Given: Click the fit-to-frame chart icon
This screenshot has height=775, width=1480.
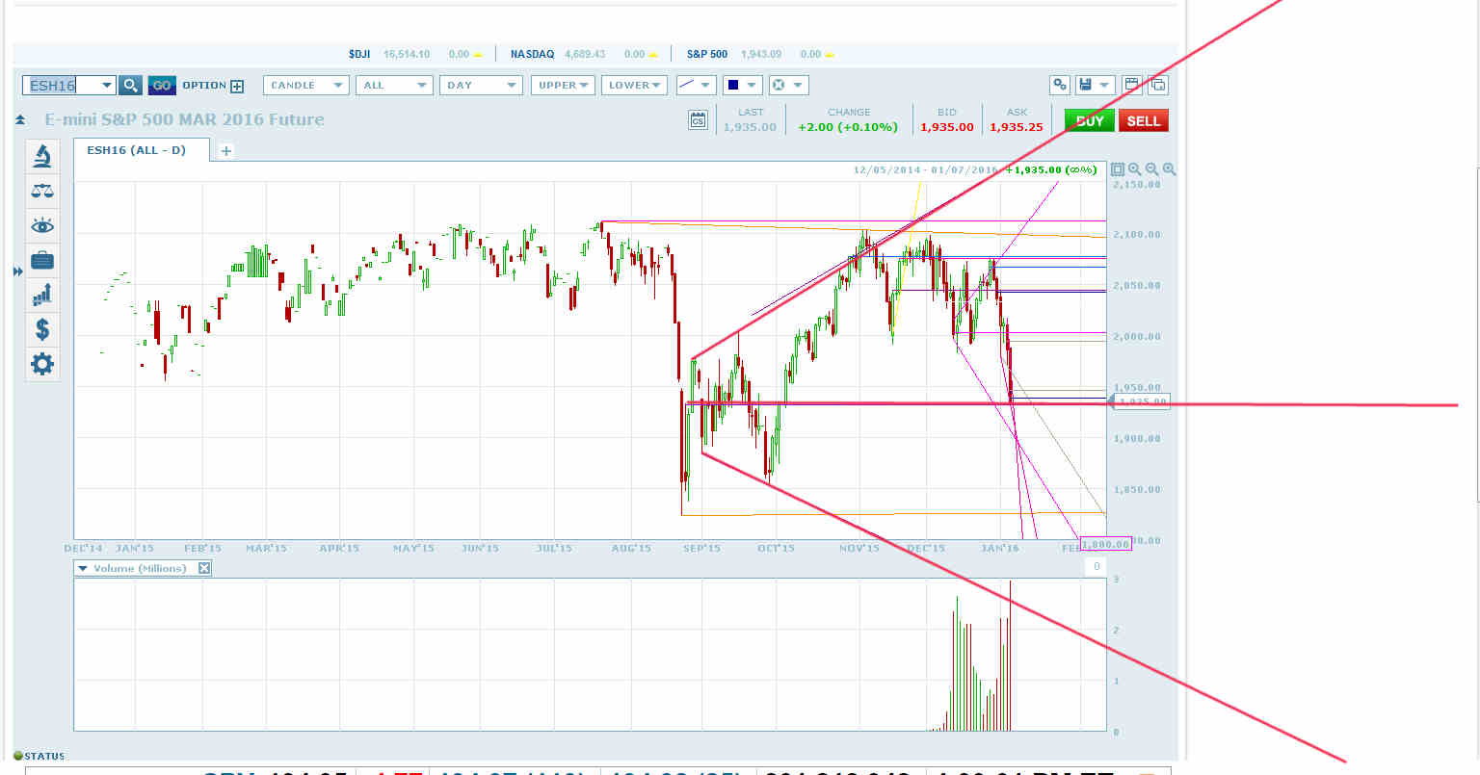Looking at the screenshot, I should [1118, 169].
